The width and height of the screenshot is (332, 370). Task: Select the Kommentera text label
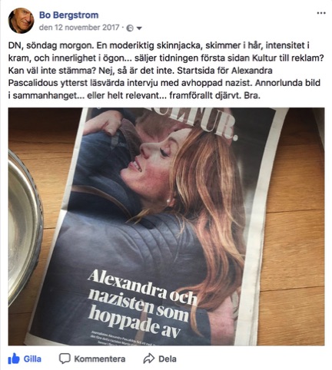pos(100,358)
